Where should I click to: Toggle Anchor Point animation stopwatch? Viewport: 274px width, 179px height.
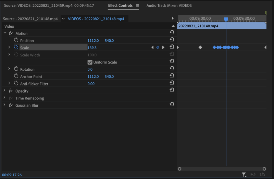16,76
